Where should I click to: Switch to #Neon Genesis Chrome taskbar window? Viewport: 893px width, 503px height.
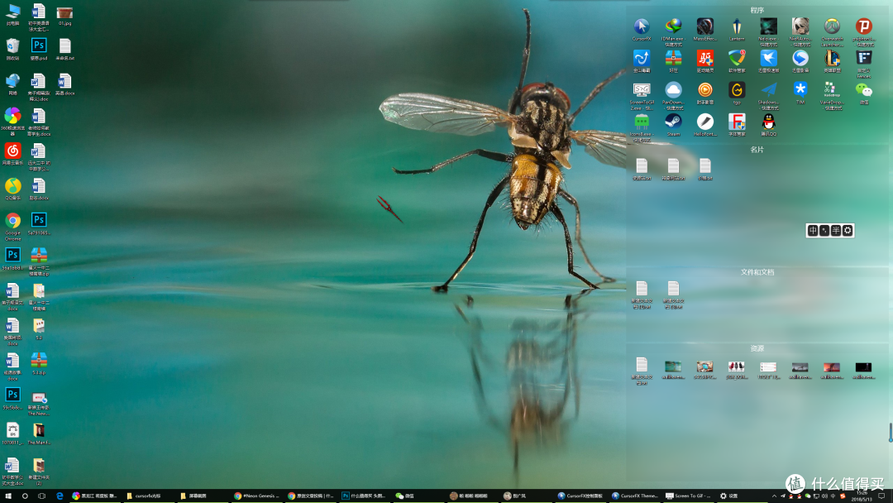point(256,496)
